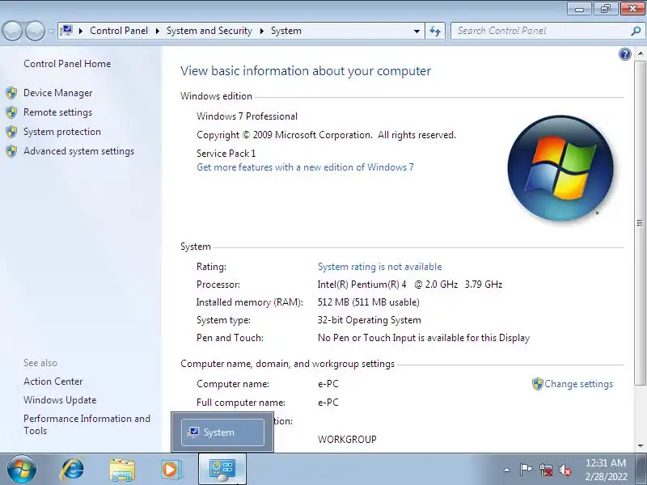
Task: Click the Help question mark icon
Action: [x=624, y=54]
